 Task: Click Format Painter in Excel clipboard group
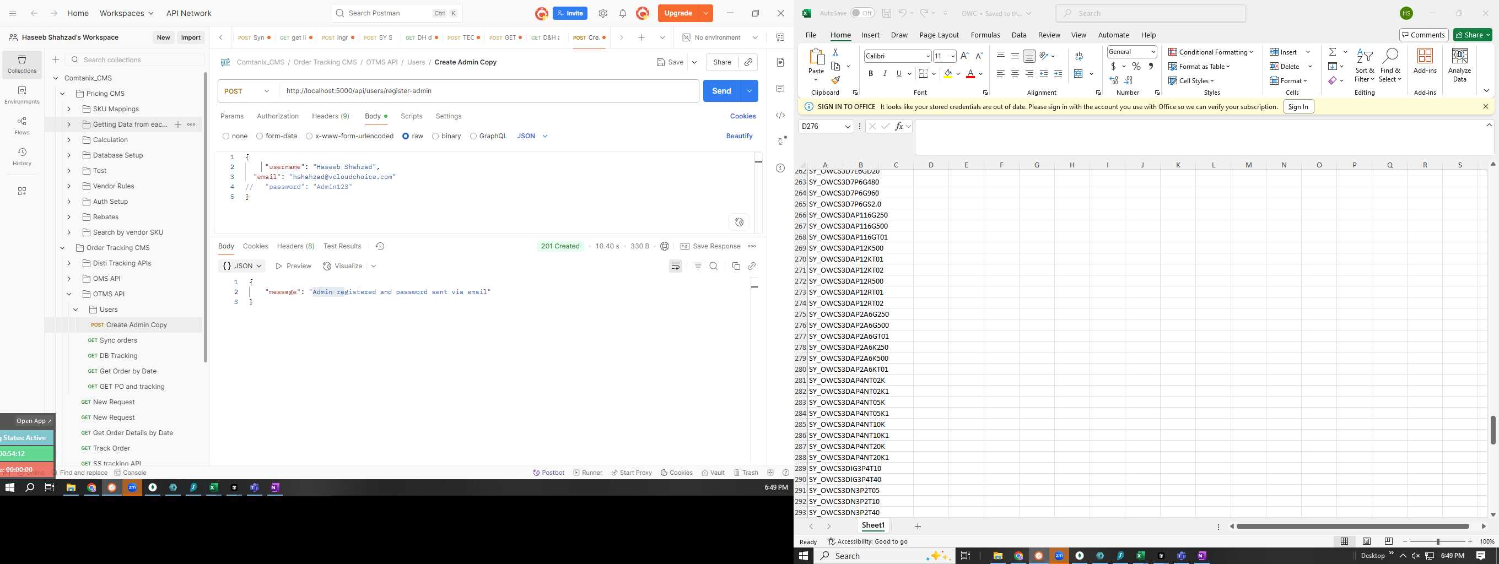click(836, 80)
